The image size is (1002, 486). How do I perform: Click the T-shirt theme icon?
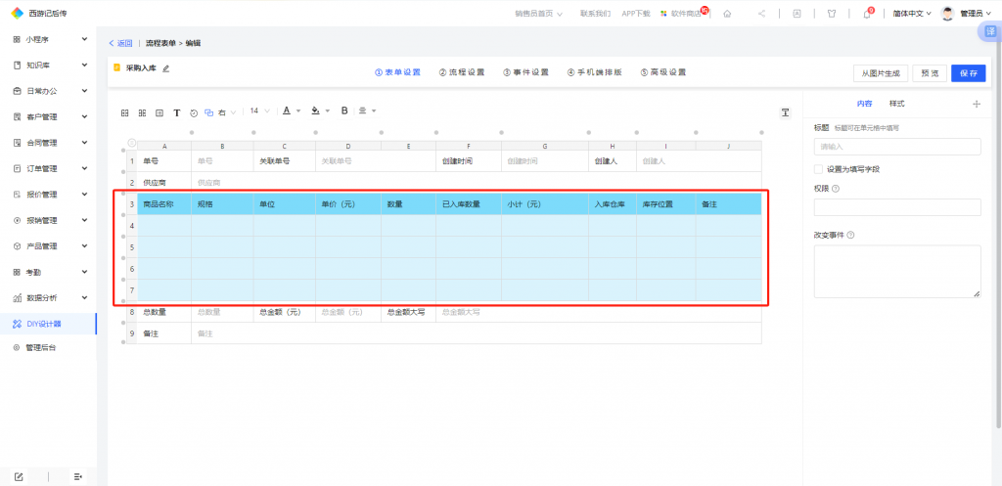(832, 14)
